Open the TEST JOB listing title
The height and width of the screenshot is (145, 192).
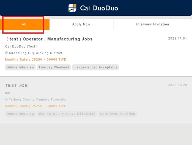coord(17,86)
